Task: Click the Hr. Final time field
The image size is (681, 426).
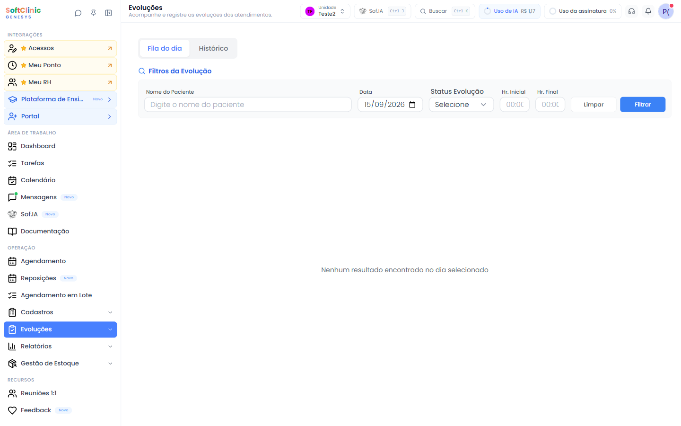Action: coord(550,105)
